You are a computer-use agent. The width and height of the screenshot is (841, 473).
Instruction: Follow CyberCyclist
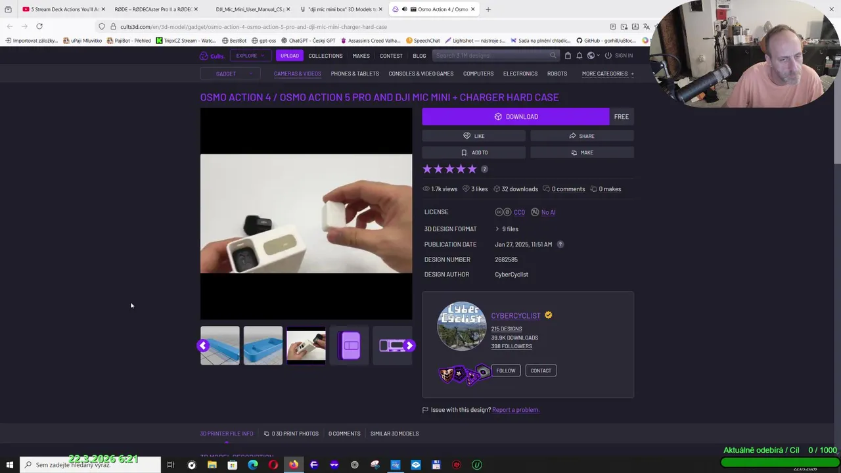tap(506, 371)
